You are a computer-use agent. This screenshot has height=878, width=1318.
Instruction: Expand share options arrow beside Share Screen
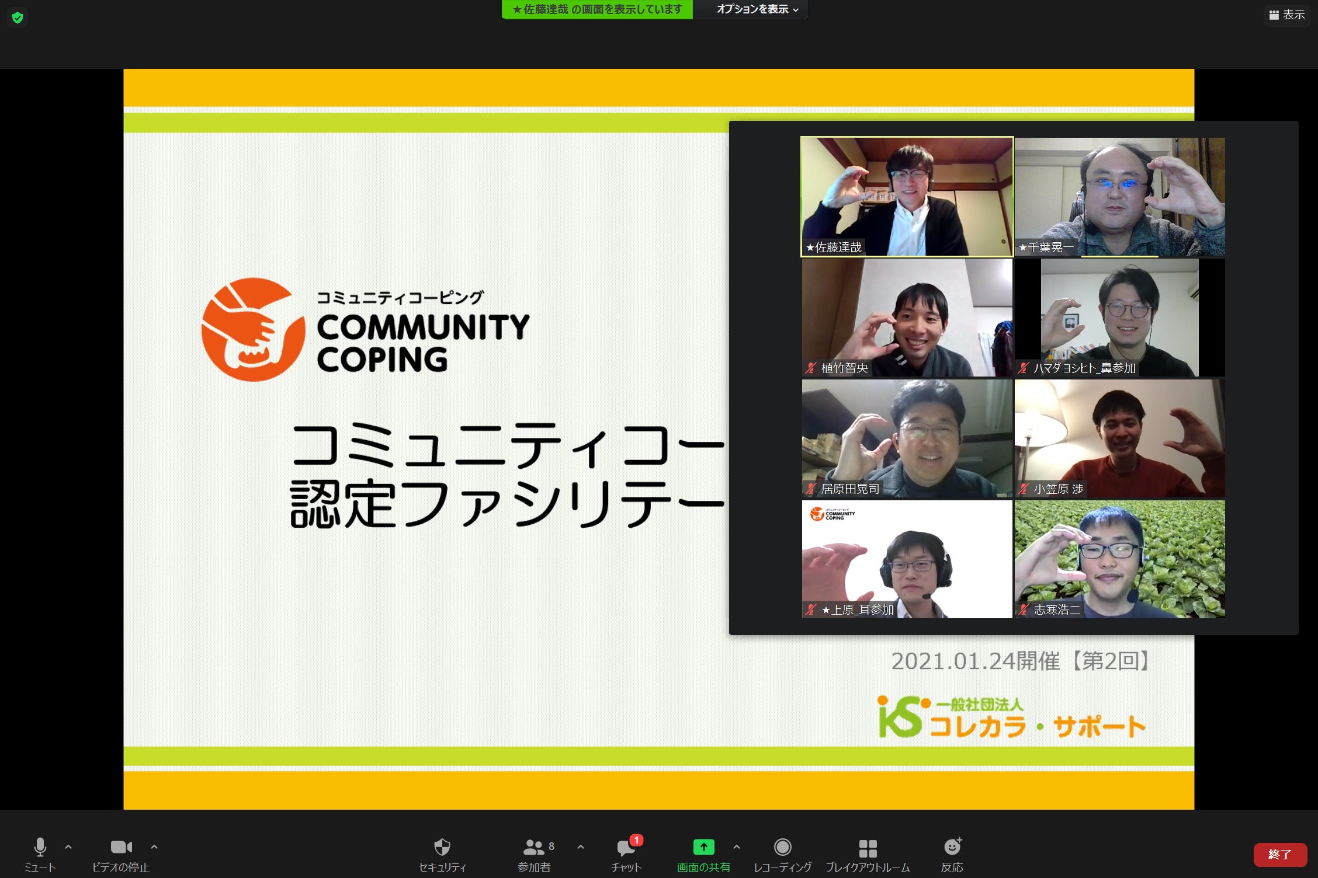pyautogui.click(x=736, y=846)
